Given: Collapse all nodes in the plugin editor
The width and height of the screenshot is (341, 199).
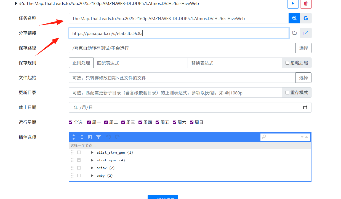Looking at the screenshot, I should pos(82,137).
